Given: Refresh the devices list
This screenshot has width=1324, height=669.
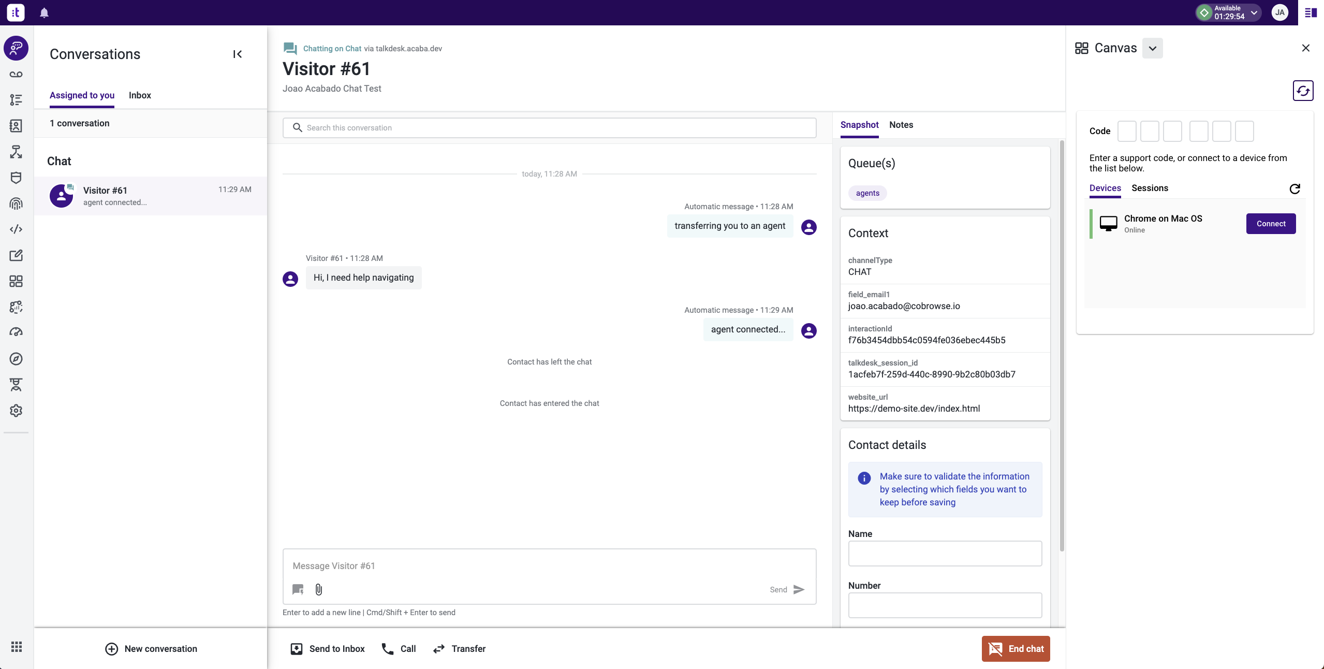Looking at the screenshot, I should (1294, 188).
